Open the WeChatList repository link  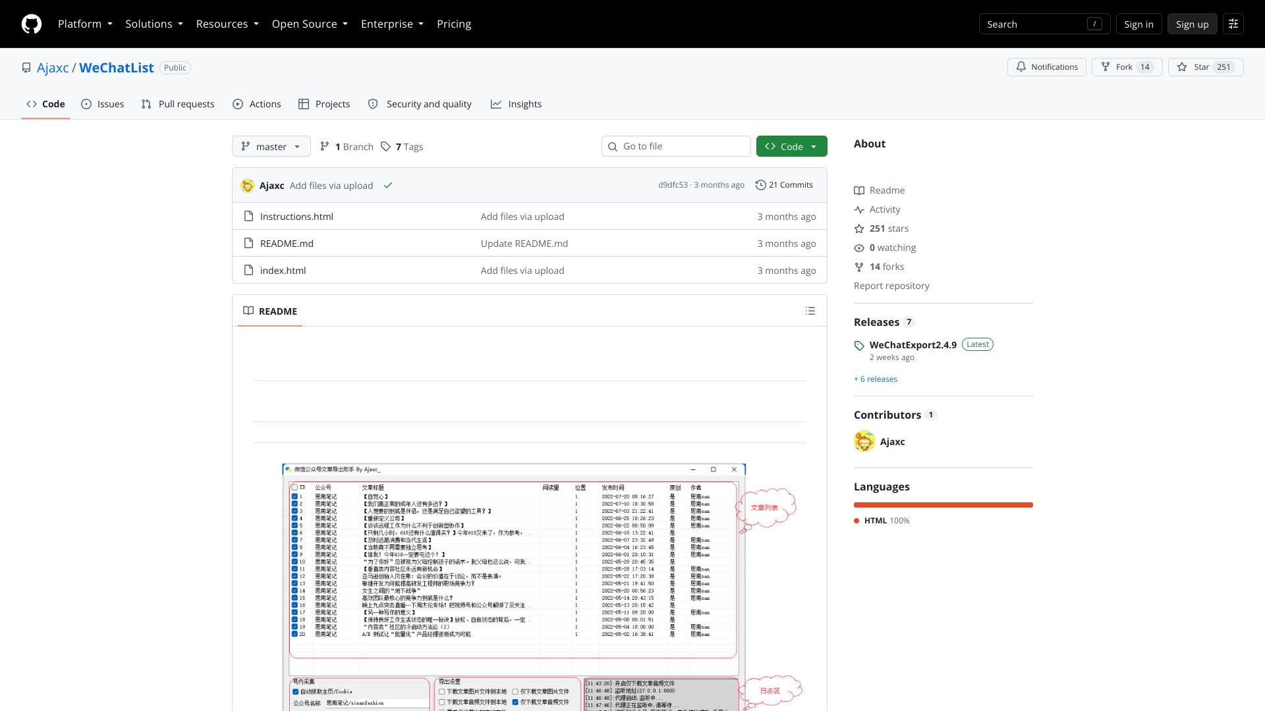[x=117, y=68]
